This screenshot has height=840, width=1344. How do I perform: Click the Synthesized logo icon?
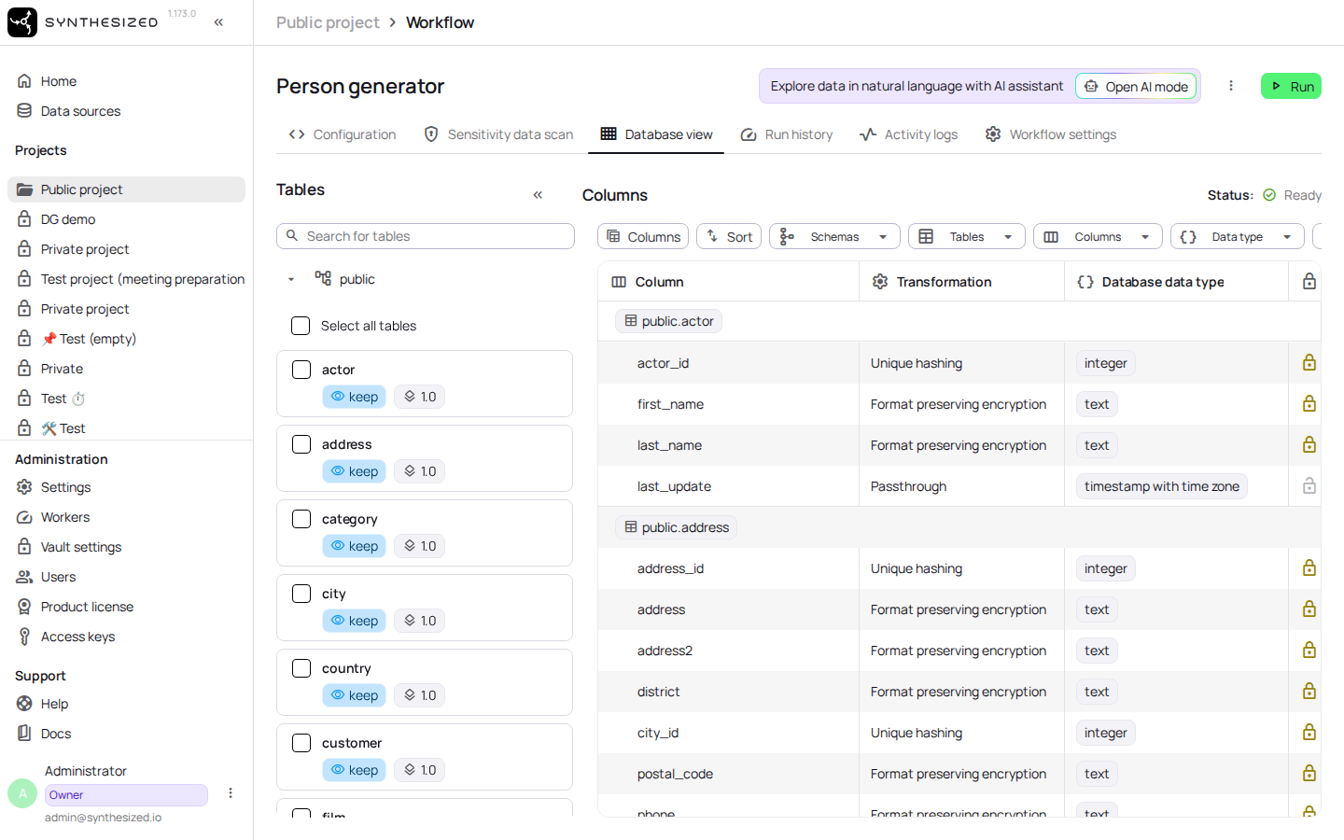22,22
